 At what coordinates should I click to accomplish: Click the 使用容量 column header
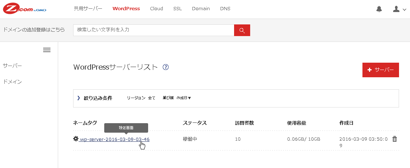297,123
